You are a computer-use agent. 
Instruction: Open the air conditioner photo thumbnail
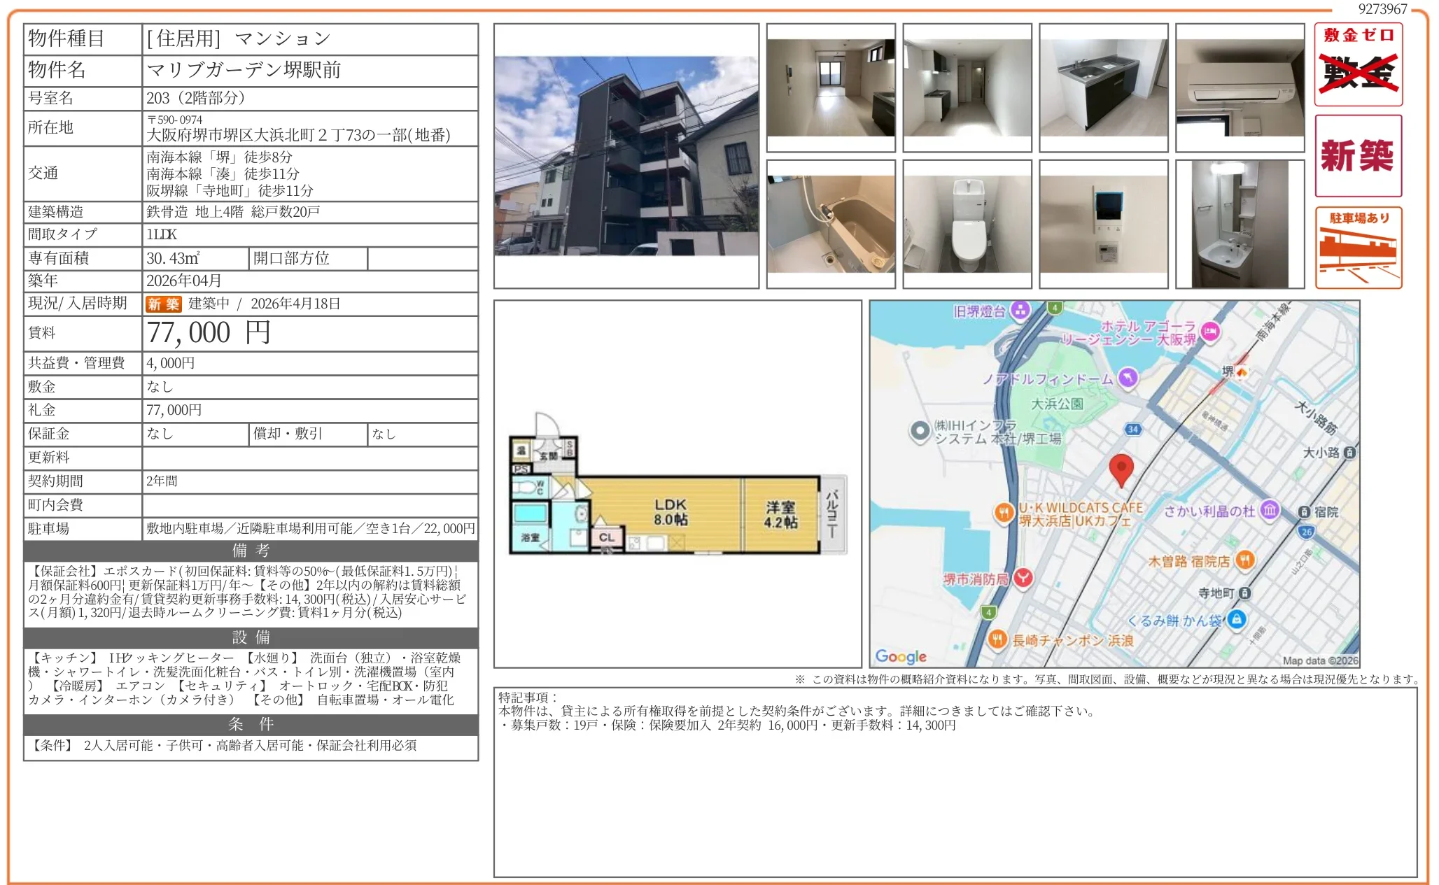click(x=1240, y=87)
